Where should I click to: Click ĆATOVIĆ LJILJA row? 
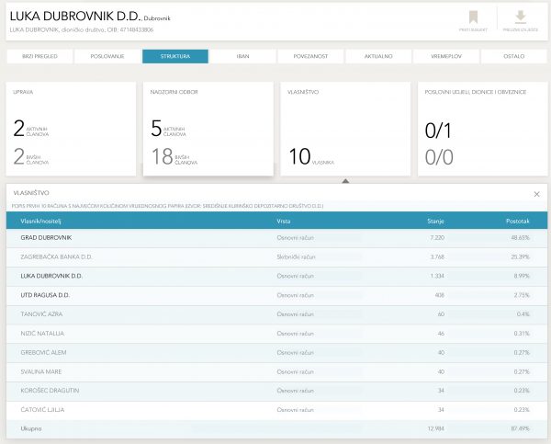click(x=277, y=410)
